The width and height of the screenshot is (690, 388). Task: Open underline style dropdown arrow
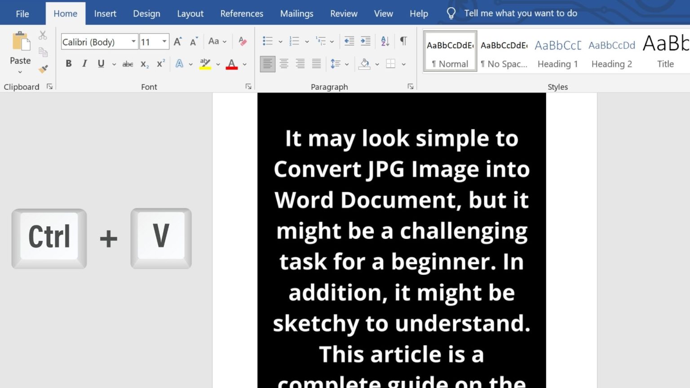(114, 64)
